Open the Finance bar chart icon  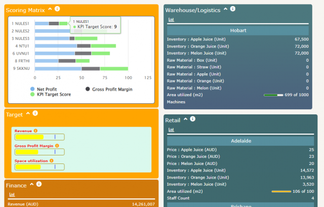click(x=12, y=195)
